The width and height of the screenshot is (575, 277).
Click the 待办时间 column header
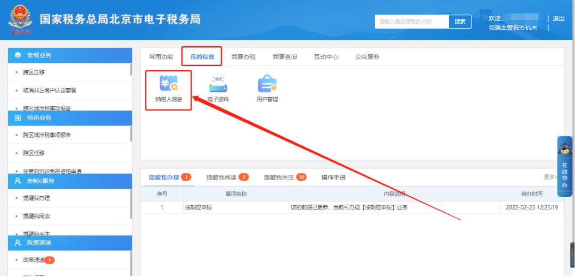point(532,194)
